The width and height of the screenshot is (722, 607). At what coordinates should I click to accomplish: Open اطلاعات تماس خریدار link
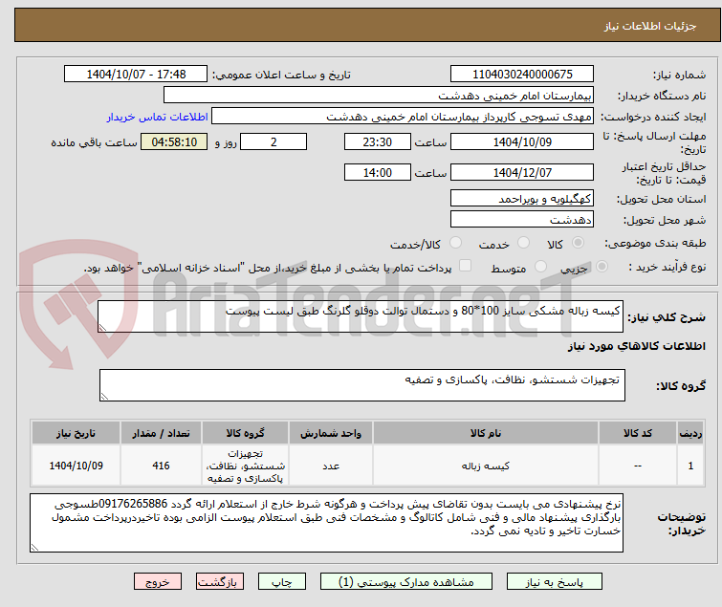click(x=158, y=117)
